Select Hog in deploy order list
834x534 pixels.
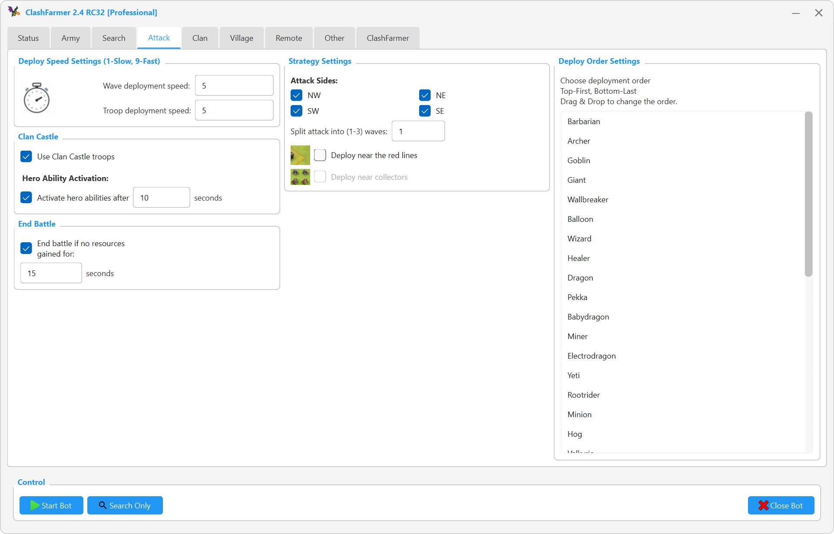tap(683, 434)
